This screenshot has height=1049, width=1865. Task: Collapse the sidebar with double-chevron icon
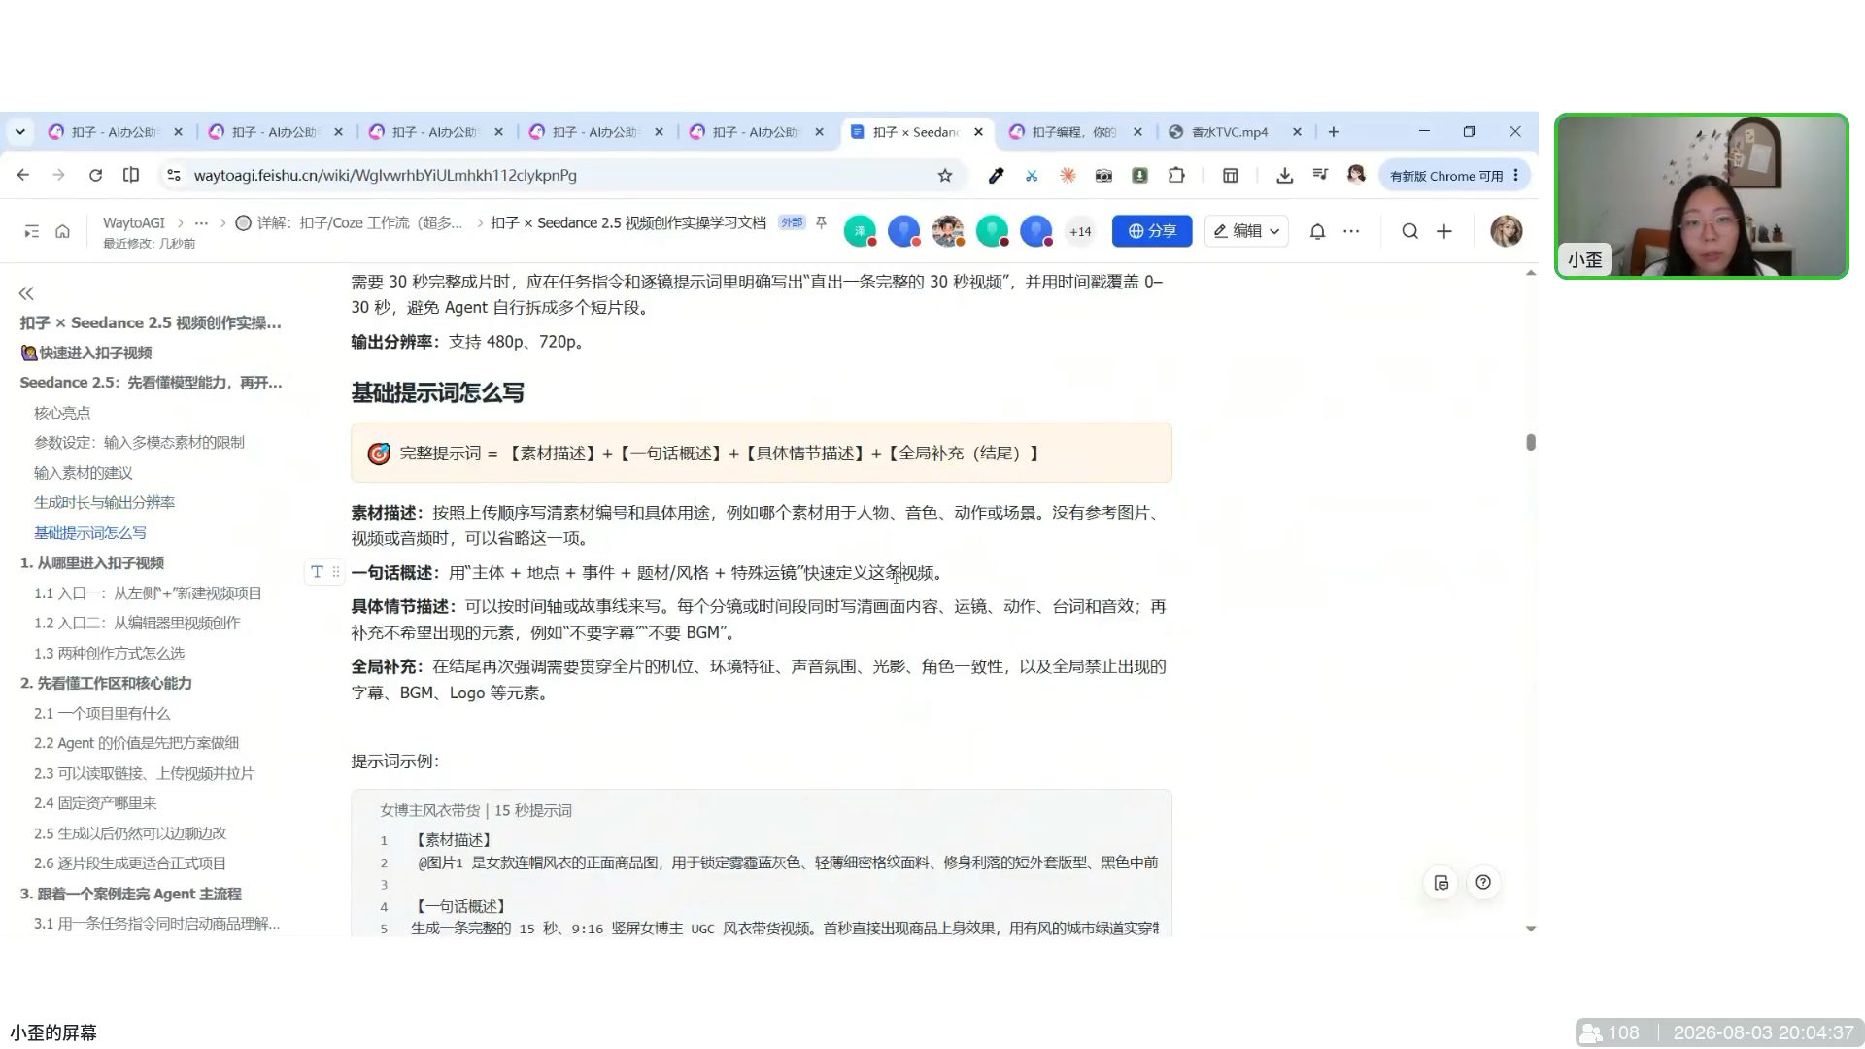pos(26,293)
